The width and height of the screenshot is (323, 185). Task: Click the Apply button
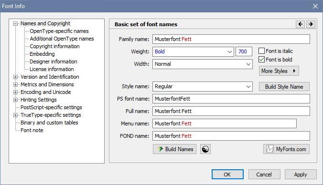point(301,175)
